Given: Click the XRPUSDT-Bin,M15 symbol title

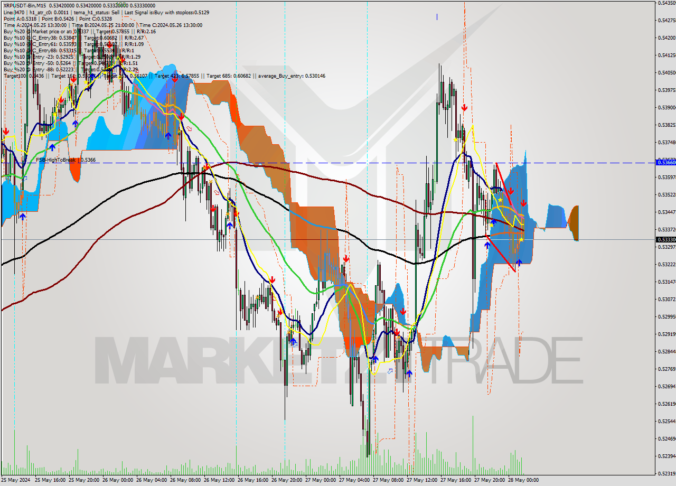Looking at the screenshot, I should click(x=25, y=5).
